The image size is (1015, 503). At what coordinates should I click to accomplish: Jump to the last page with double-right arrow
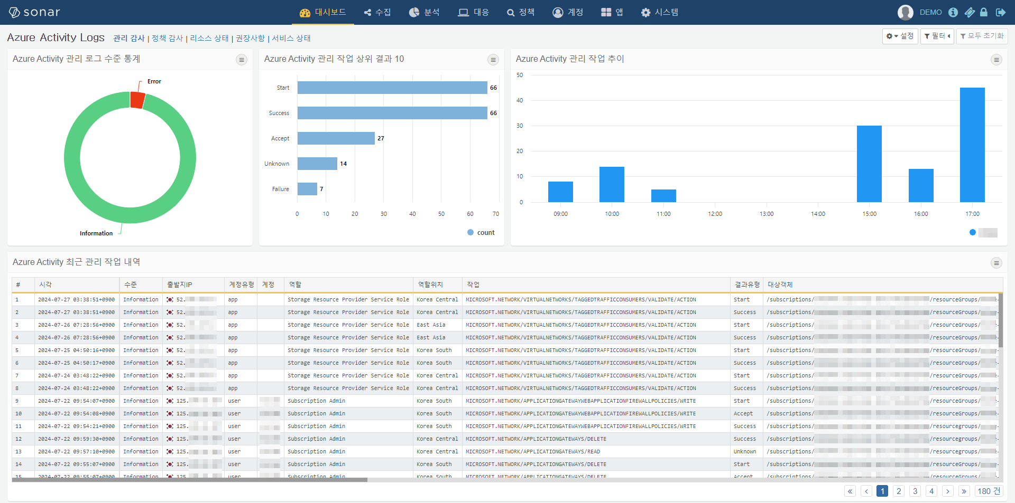(x=964, y=491)
